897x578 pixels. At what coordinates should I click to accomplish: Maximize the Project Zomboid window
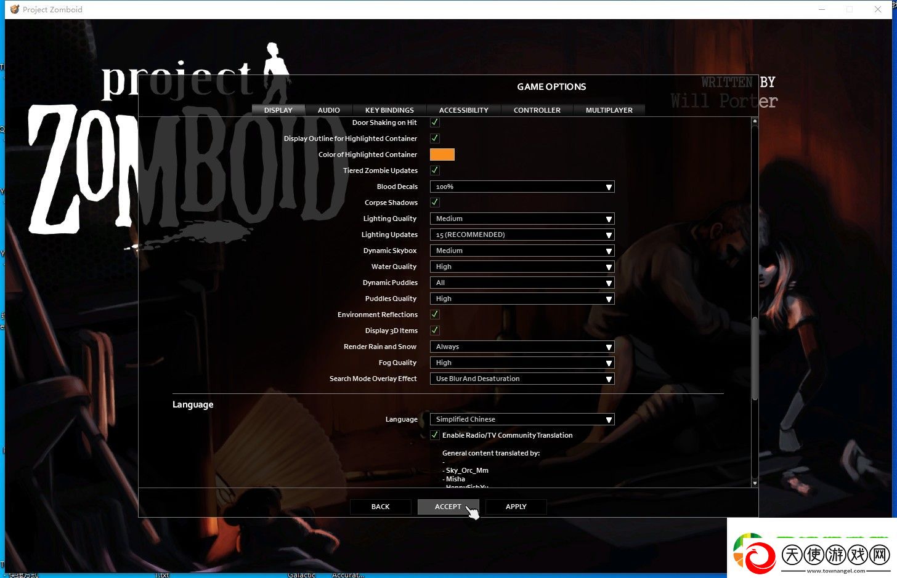[850, 9]
